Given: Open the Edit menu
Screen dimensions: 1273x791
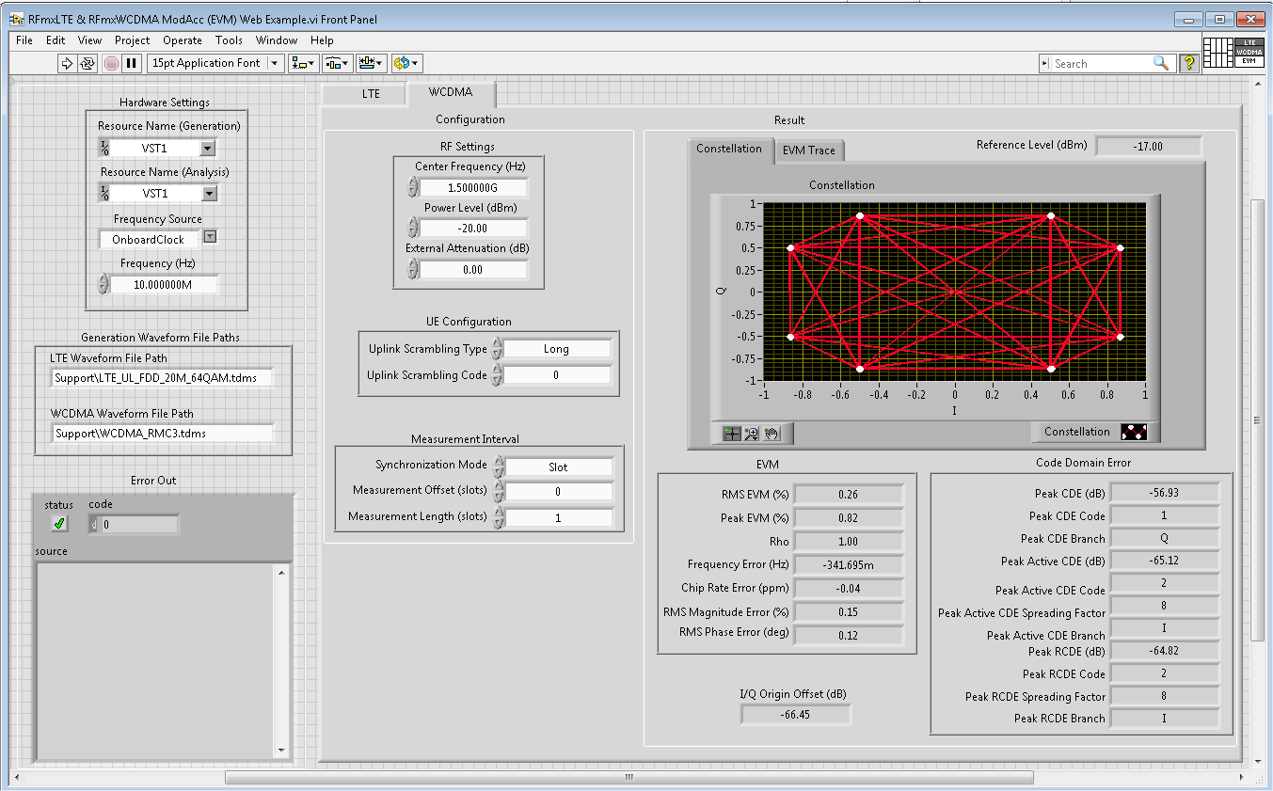Looking at the screenshot, I should click(56, 40).
